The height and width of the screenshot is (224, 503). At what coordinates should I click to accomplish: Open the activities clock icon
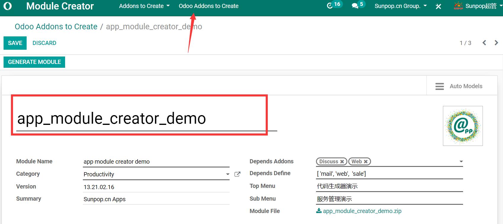(x=330, y=6)
